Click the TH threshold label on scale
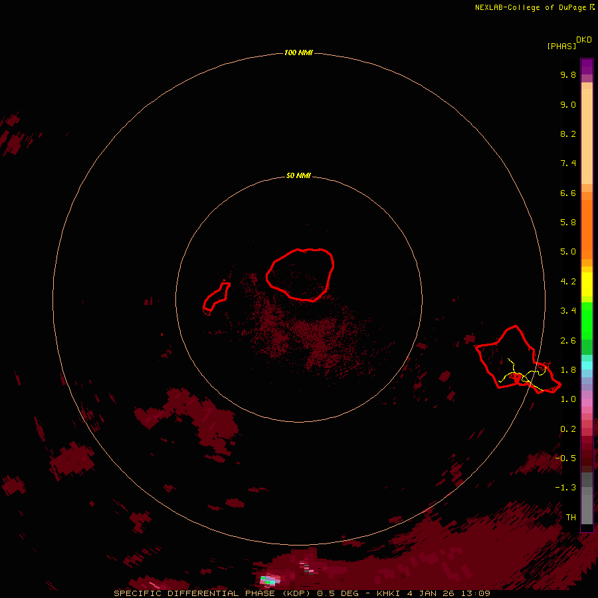Screen dimensions: 598x598 point(571,518)
